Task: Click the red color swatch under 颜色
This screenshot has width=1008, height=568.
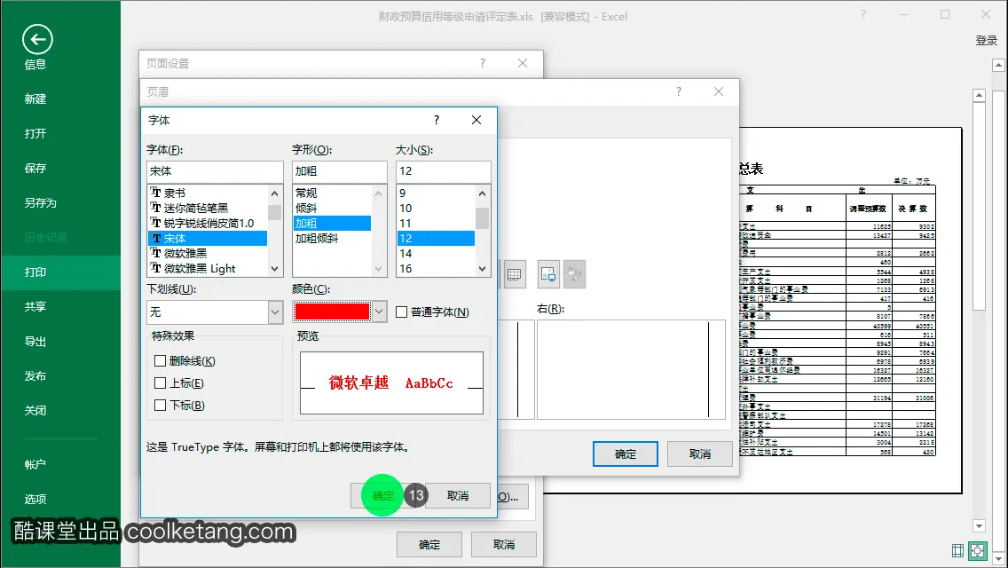Action: pyautogui.click(x=332, y=312)
